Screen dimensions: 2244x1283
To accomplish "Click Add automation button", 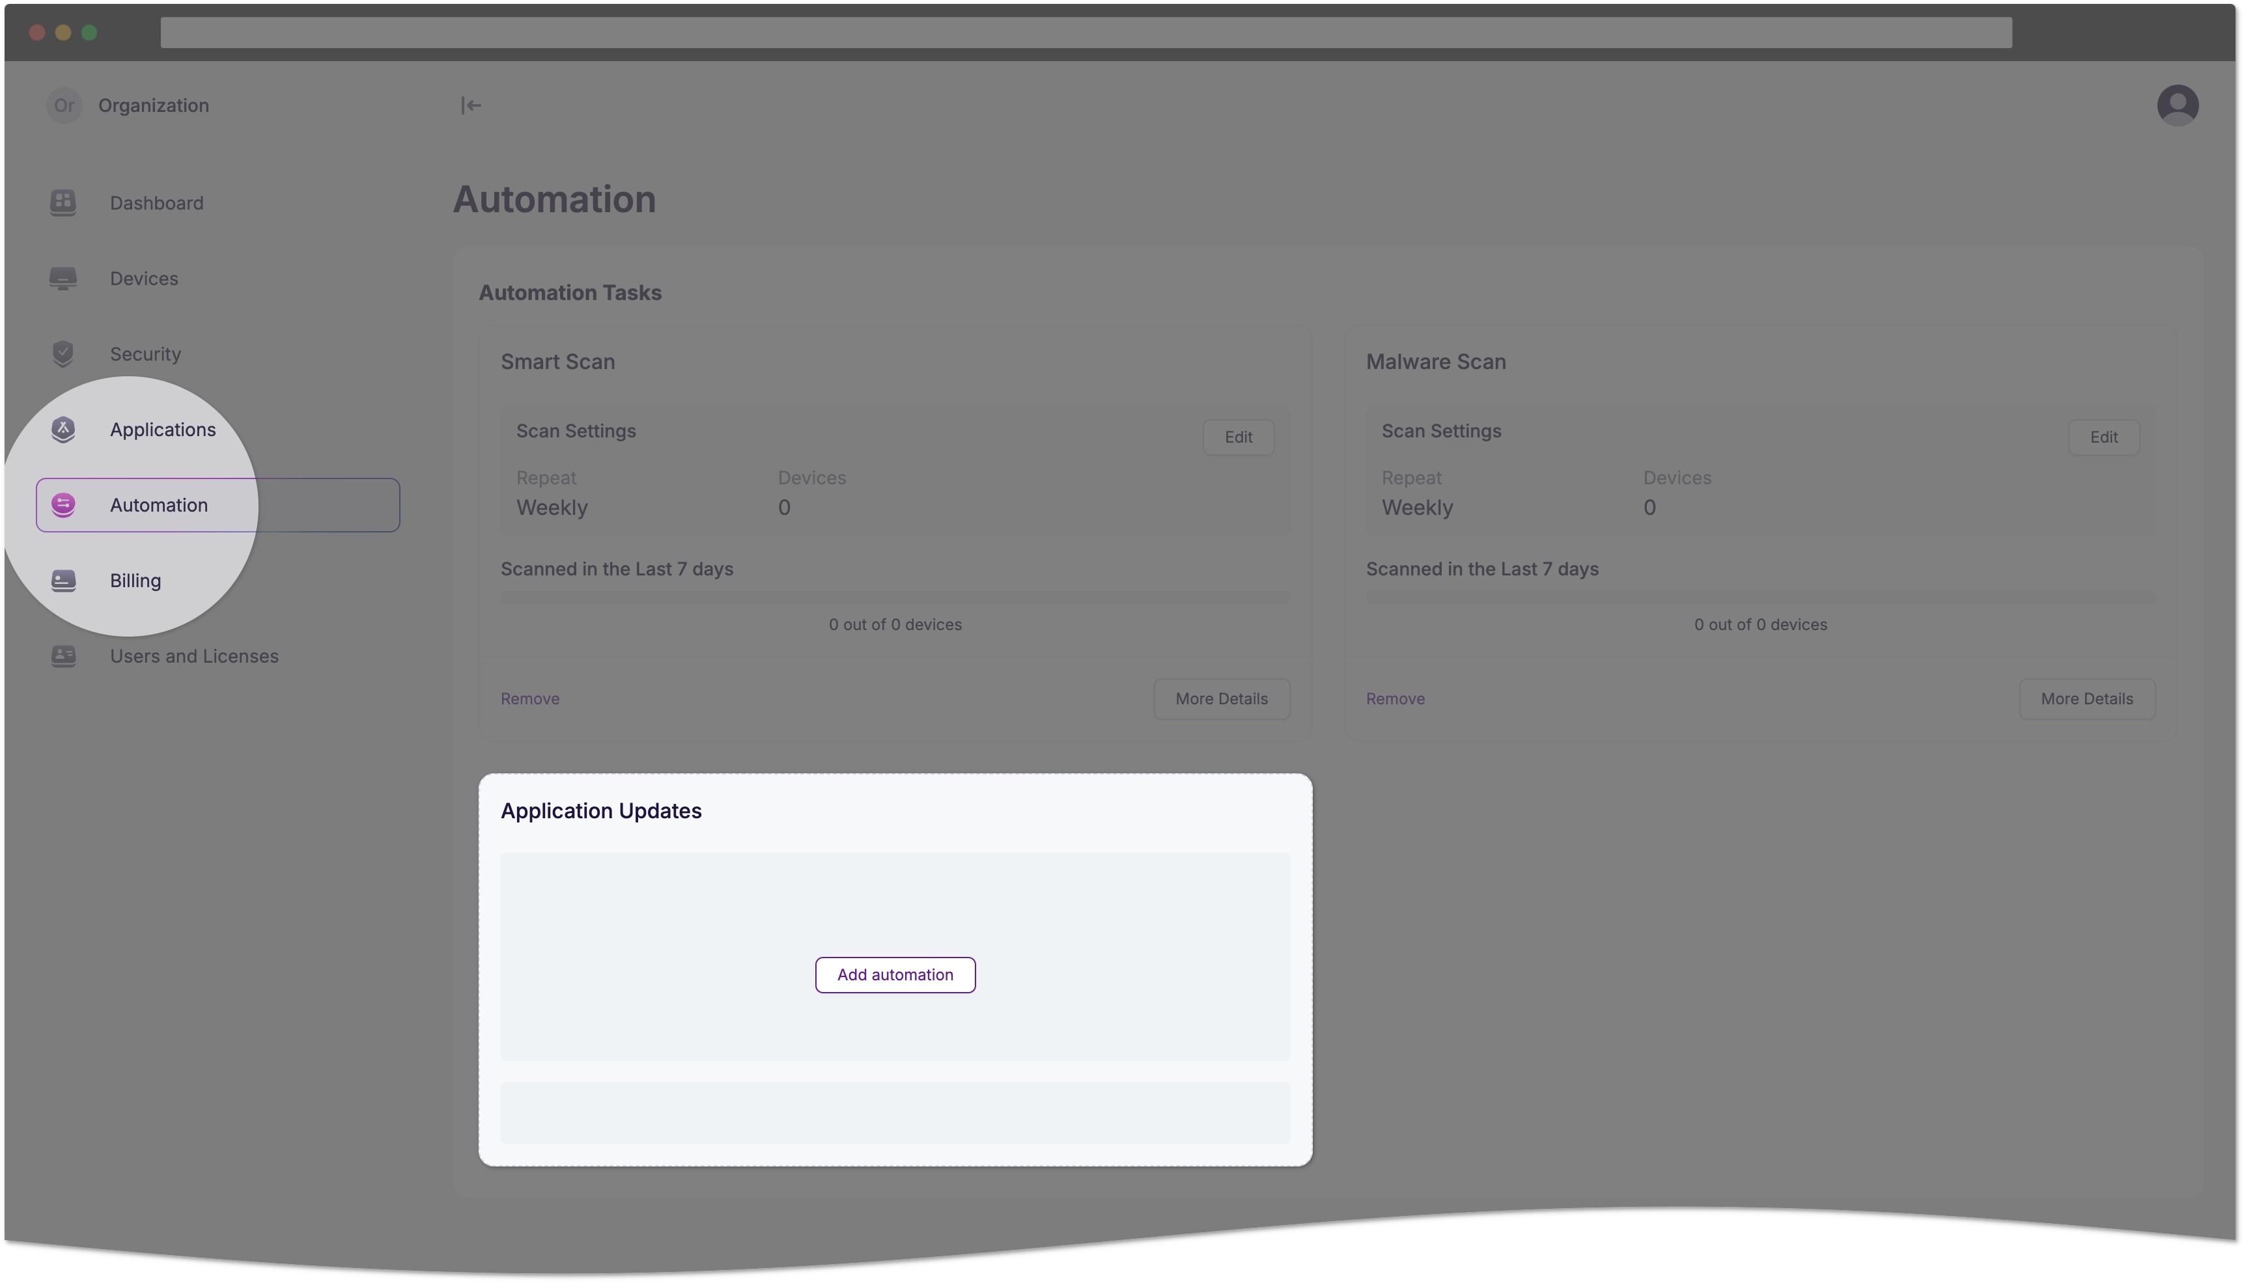I will [x=894, y=973].
